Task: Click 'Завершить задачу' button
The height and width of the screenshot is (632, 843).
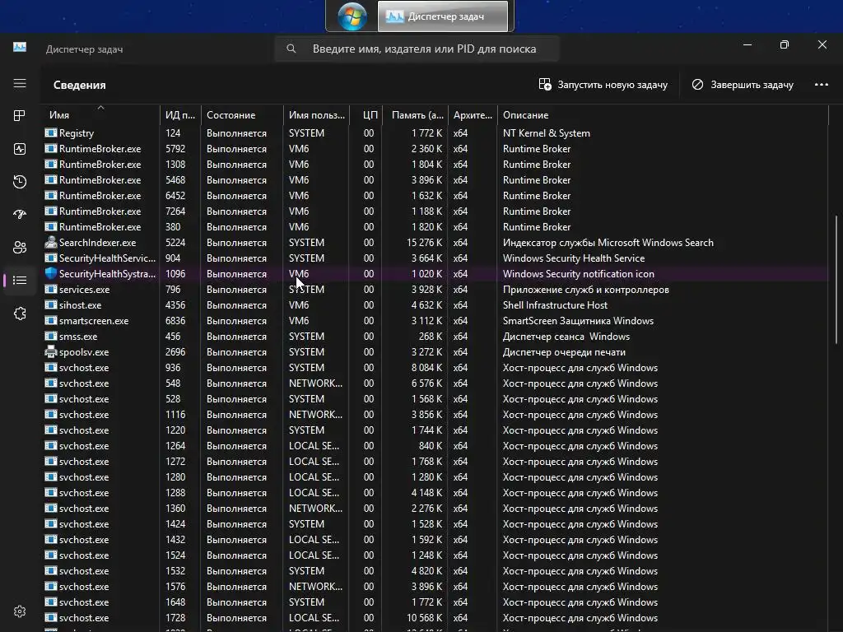Action: coord(742,85)
